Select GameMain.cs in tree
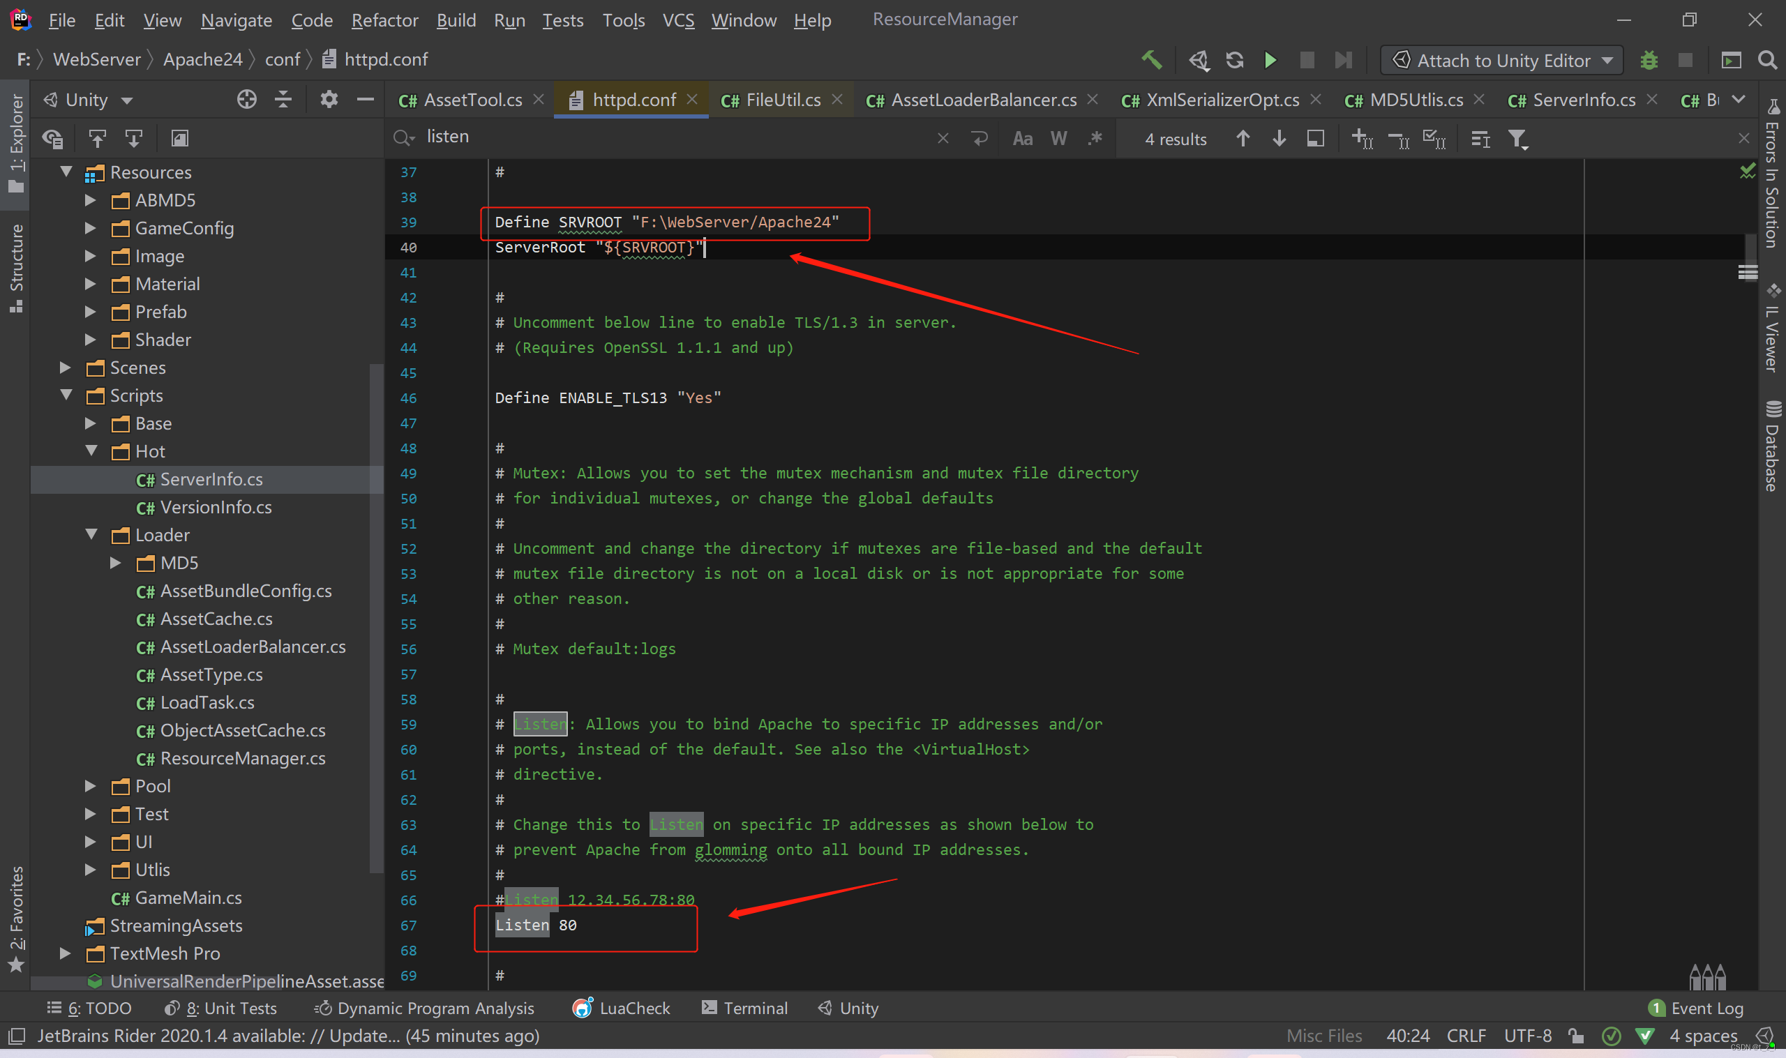Screen dimensions: 1786x1058 [177, 898]
